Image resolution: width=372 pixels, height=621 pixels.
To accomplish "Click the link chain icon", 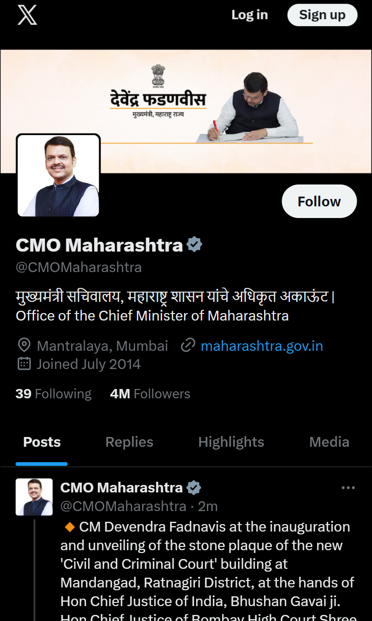I will coord(188,346).
